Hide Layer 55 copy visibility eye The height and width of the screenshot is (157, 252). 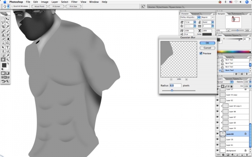pyautogui.click(x=218, y=95)
